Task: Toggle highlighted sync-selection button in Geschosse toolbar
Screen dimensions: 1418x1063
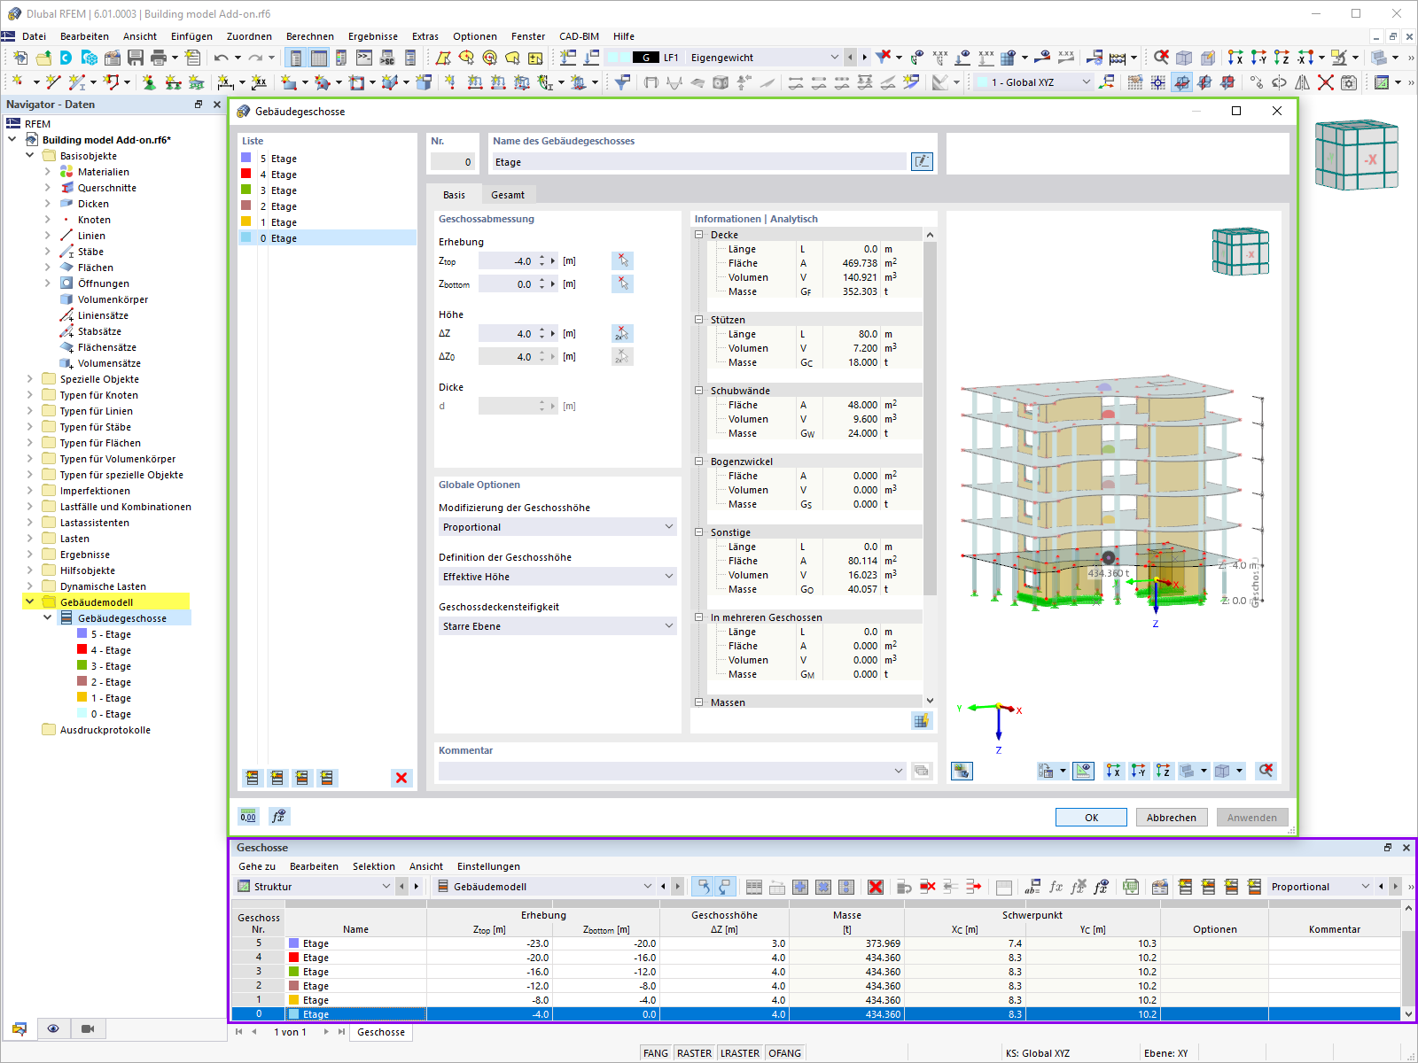Action: click(x=703, y=887)
